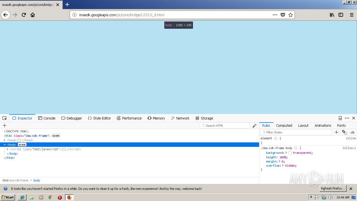Click the dock-to-side toolbox icon

coord(340,118)
